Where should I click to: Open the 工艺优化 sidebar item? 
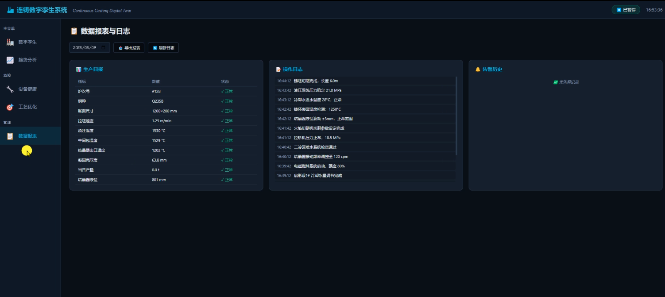coord(30,107)
